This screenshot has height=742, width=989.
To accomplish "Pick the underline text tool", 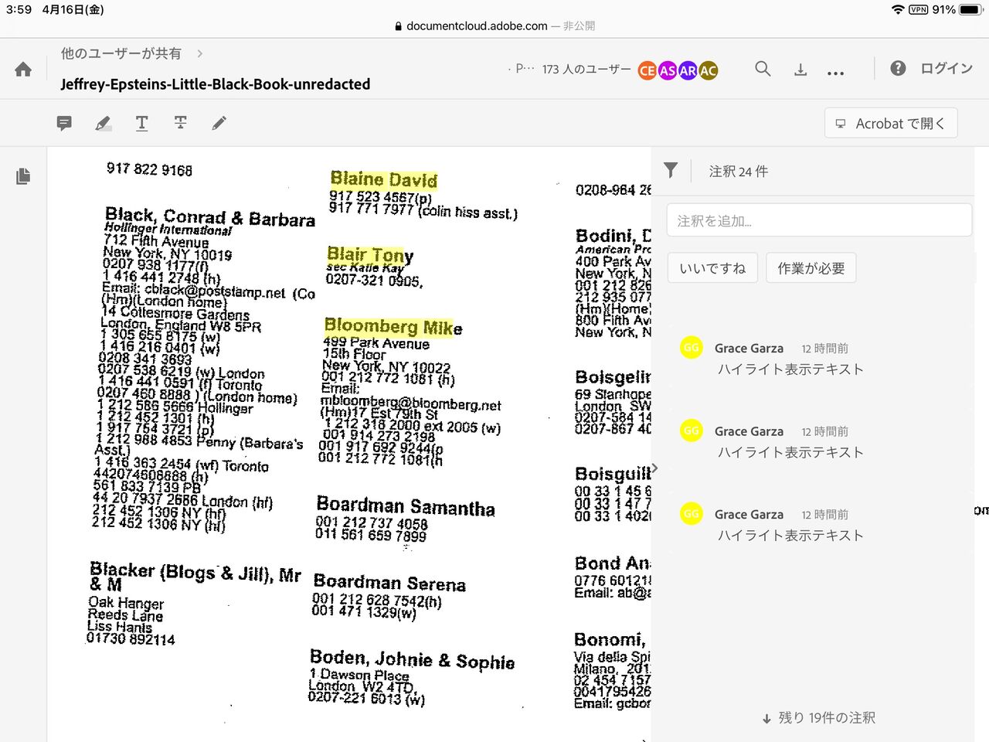I will coord(141,123).
